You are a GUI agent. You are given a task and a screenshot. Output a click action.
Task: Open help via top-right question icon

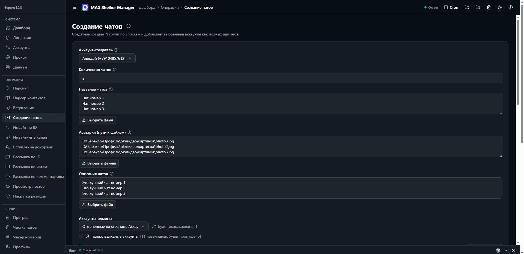(x=511, y=7)
